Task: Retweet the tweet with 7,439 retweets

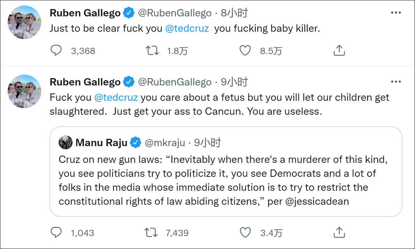Action: coord(151,232)
